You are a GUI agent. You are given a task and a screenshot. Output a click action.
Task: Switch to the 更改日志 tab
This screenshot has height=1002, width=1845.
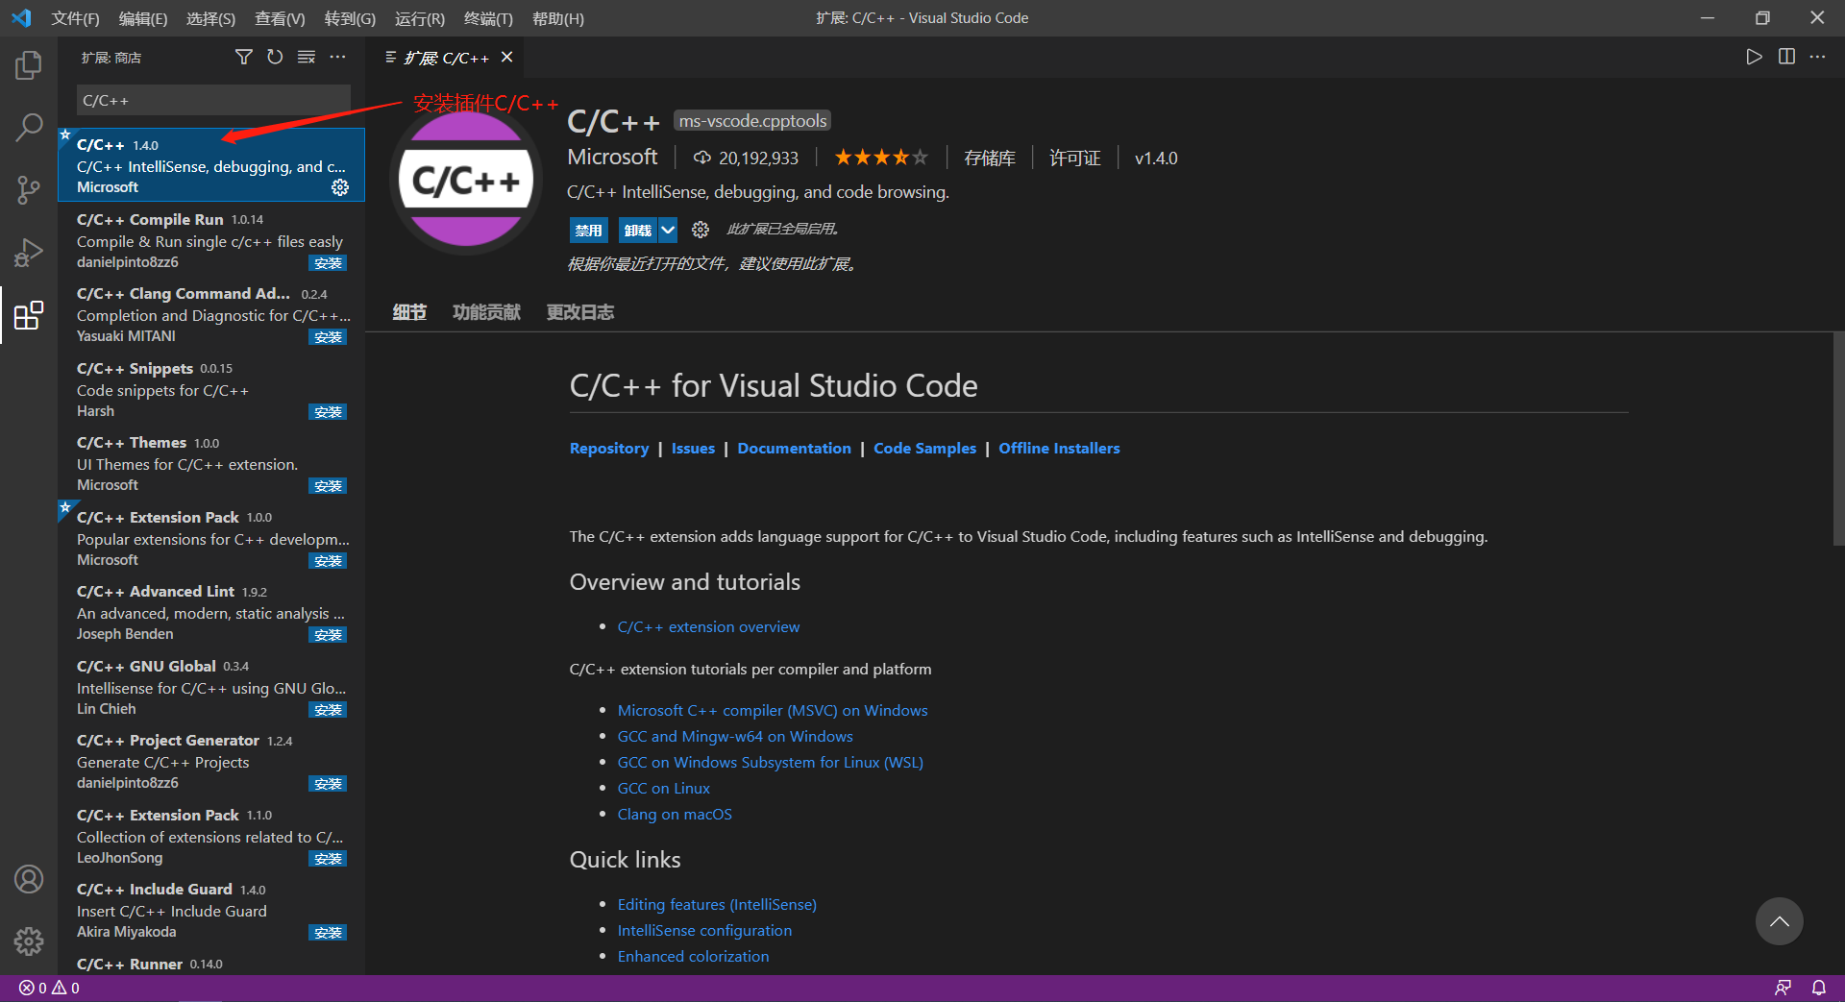[580, 312]
